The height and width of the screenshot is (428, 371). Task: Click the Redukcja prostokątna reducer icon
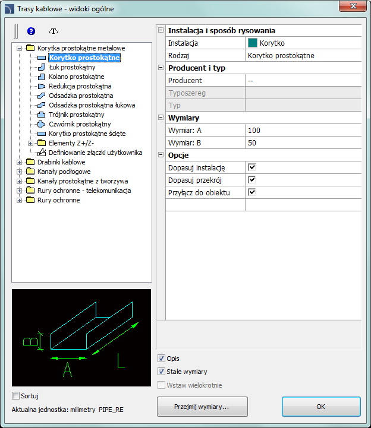point(41,86)
